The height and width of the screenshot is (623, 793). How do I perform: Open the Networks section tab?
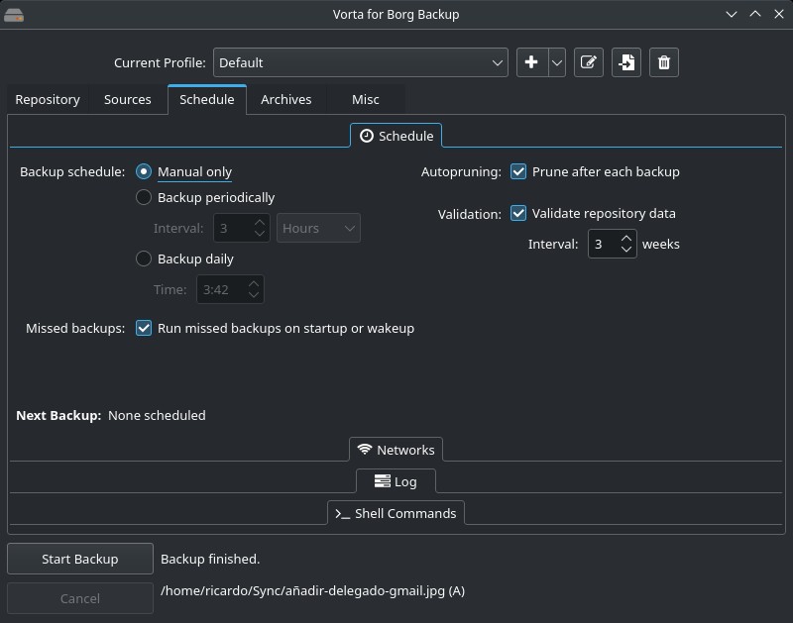pyautogui.click(x=396, y=450)
